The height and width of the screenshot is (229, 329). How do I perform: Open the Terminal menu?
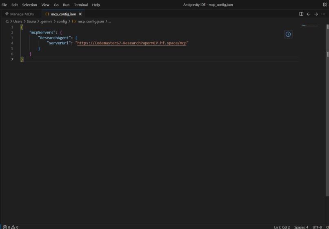point(81,4)
